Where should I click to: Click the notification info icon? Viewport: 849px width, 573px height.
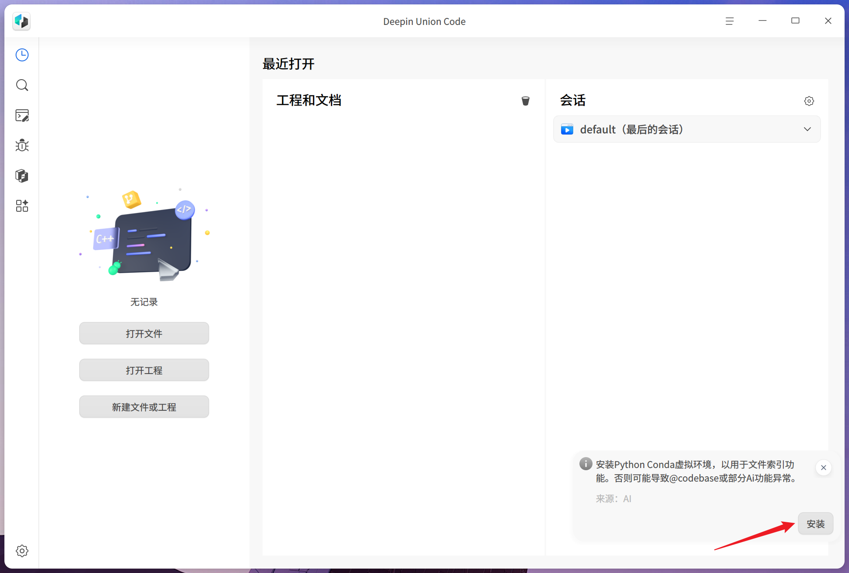tap(586, 464)
